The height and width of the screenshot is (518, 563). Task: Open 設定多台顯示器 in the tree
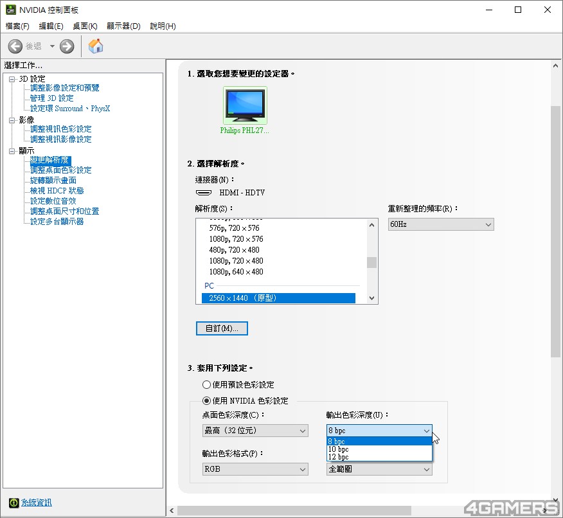pyautogui.click(x=57, y=222)
